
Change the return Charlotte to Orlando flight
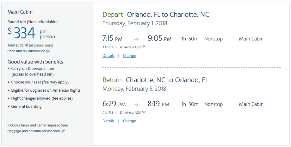tap(129, 121)
